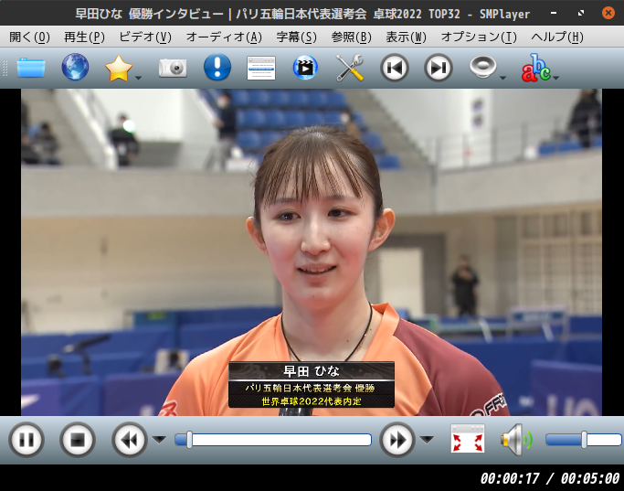
Task: Open the 表示(W) menu
Action: [x=406, y=37]
